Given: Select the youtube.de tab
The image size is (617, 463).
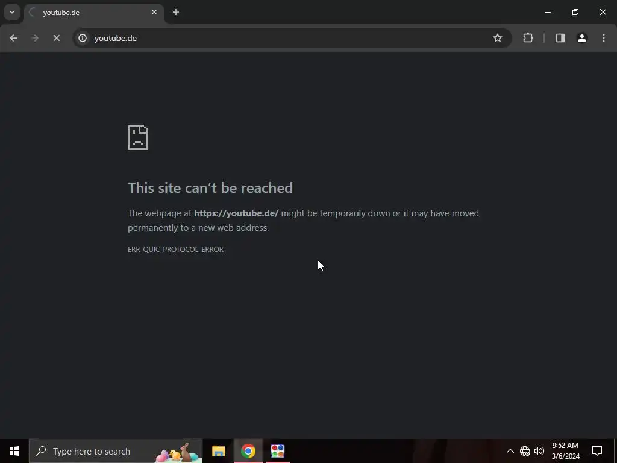Looking at the screenshot, I should pyautogui.click(x=93, y=13).
